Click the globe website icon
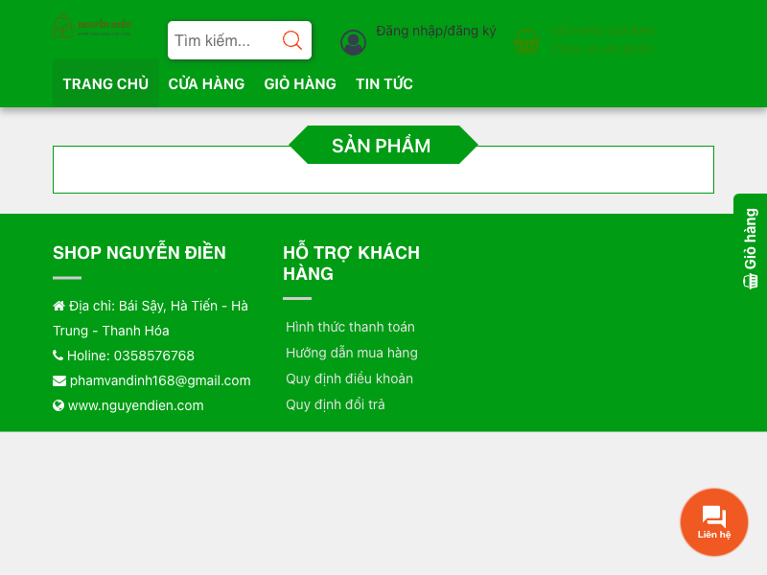The image size is (767, 575). click(x=58, y=405)
